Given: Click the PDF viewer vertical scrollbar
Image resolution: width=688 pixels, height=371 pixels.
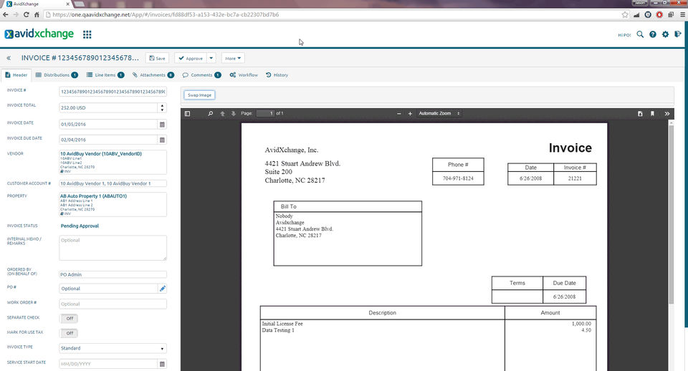Looking at the screenshot, I should click(671, 215).
